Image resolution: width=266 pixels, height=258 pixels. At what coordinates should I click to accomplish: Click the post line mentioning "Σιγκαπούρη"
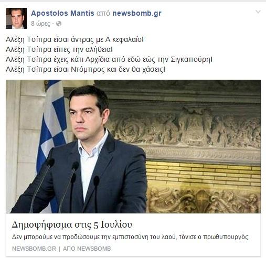109,59
